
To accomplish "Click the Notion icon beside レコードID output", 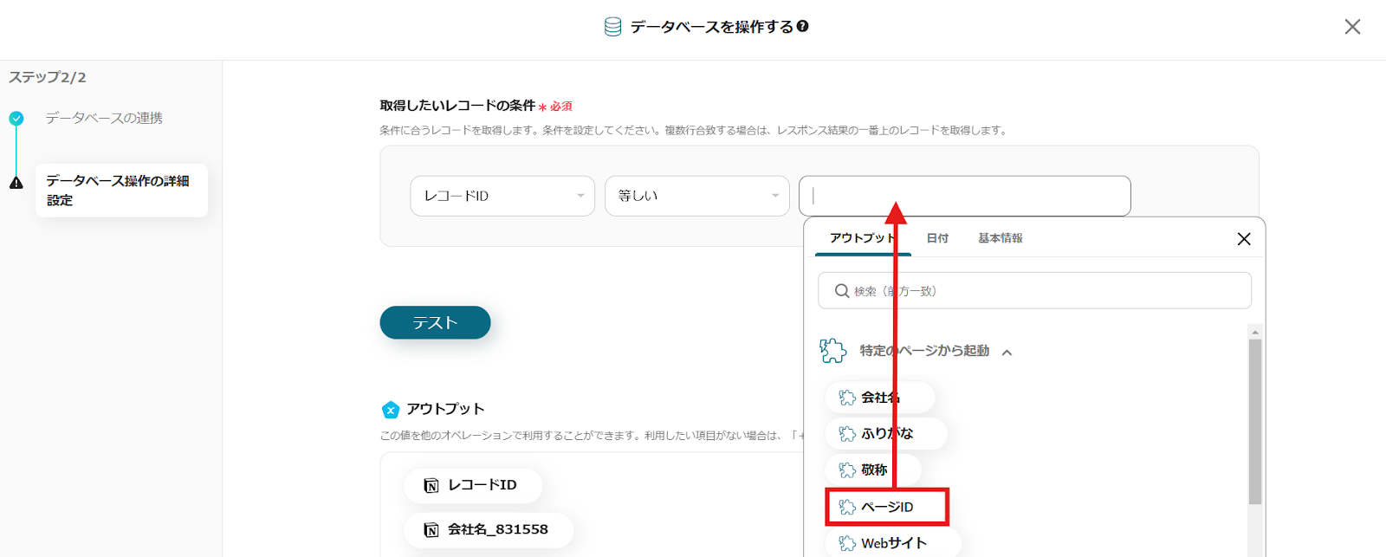I will (431, 485).
